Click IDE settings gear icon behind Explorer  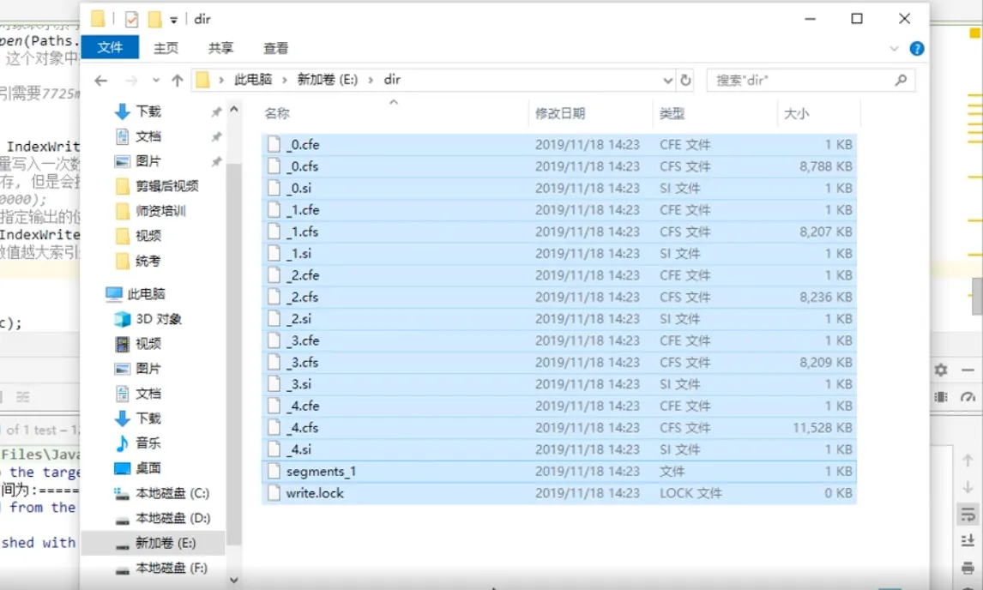[940, 370]
